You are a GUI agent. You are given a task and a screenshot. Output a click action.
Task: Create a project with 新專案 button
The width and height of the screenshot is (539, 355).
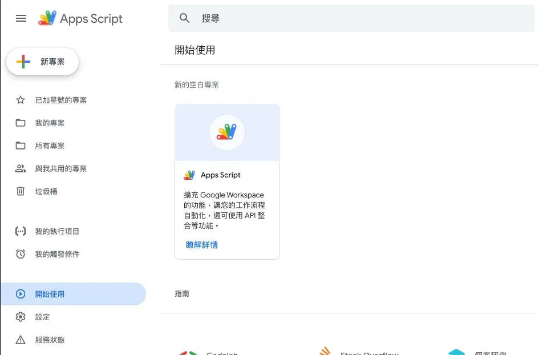point(43,62)
